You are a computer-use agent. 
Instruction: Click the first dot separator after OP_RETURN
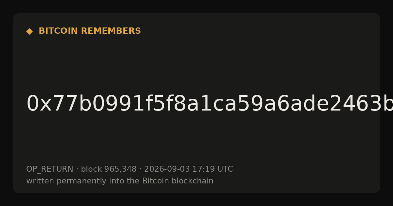pyautogui.click(x=77, y=169)
